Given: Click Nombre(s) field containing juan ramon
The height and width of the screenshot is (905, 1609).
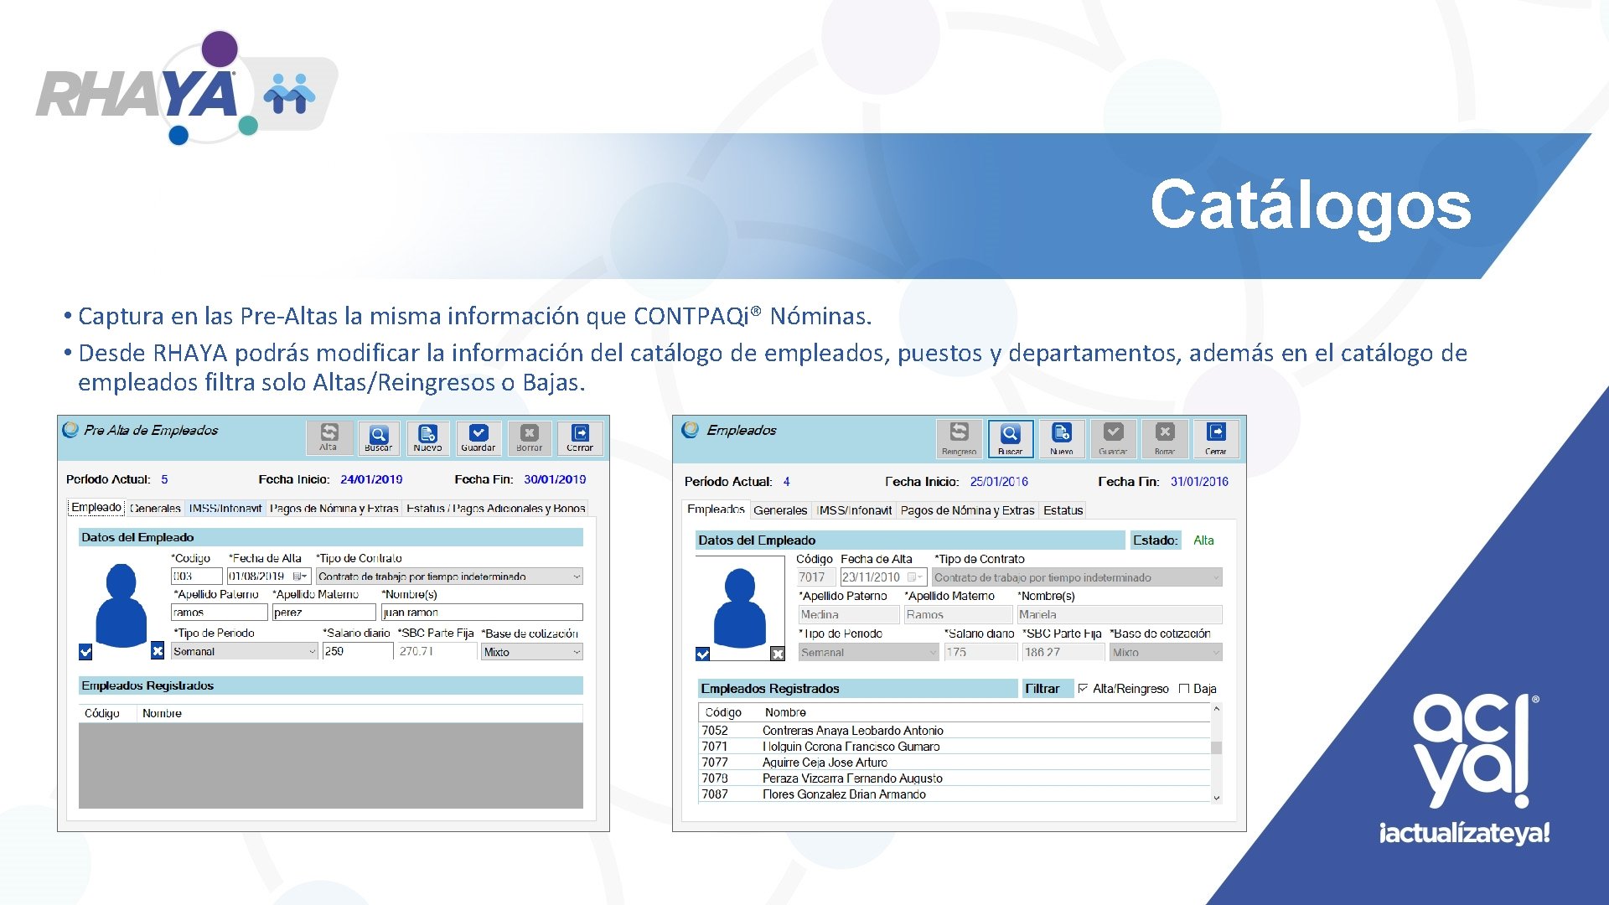Looking at the screenshot, I should point(482,613).
